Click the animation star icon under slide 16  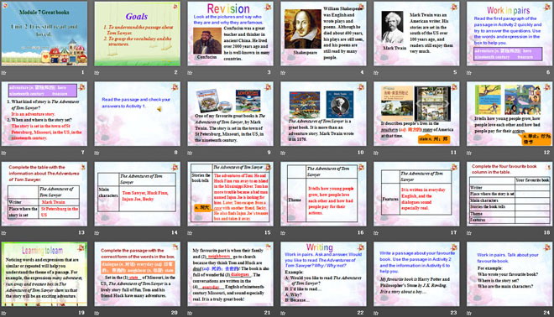pos(283,233)
